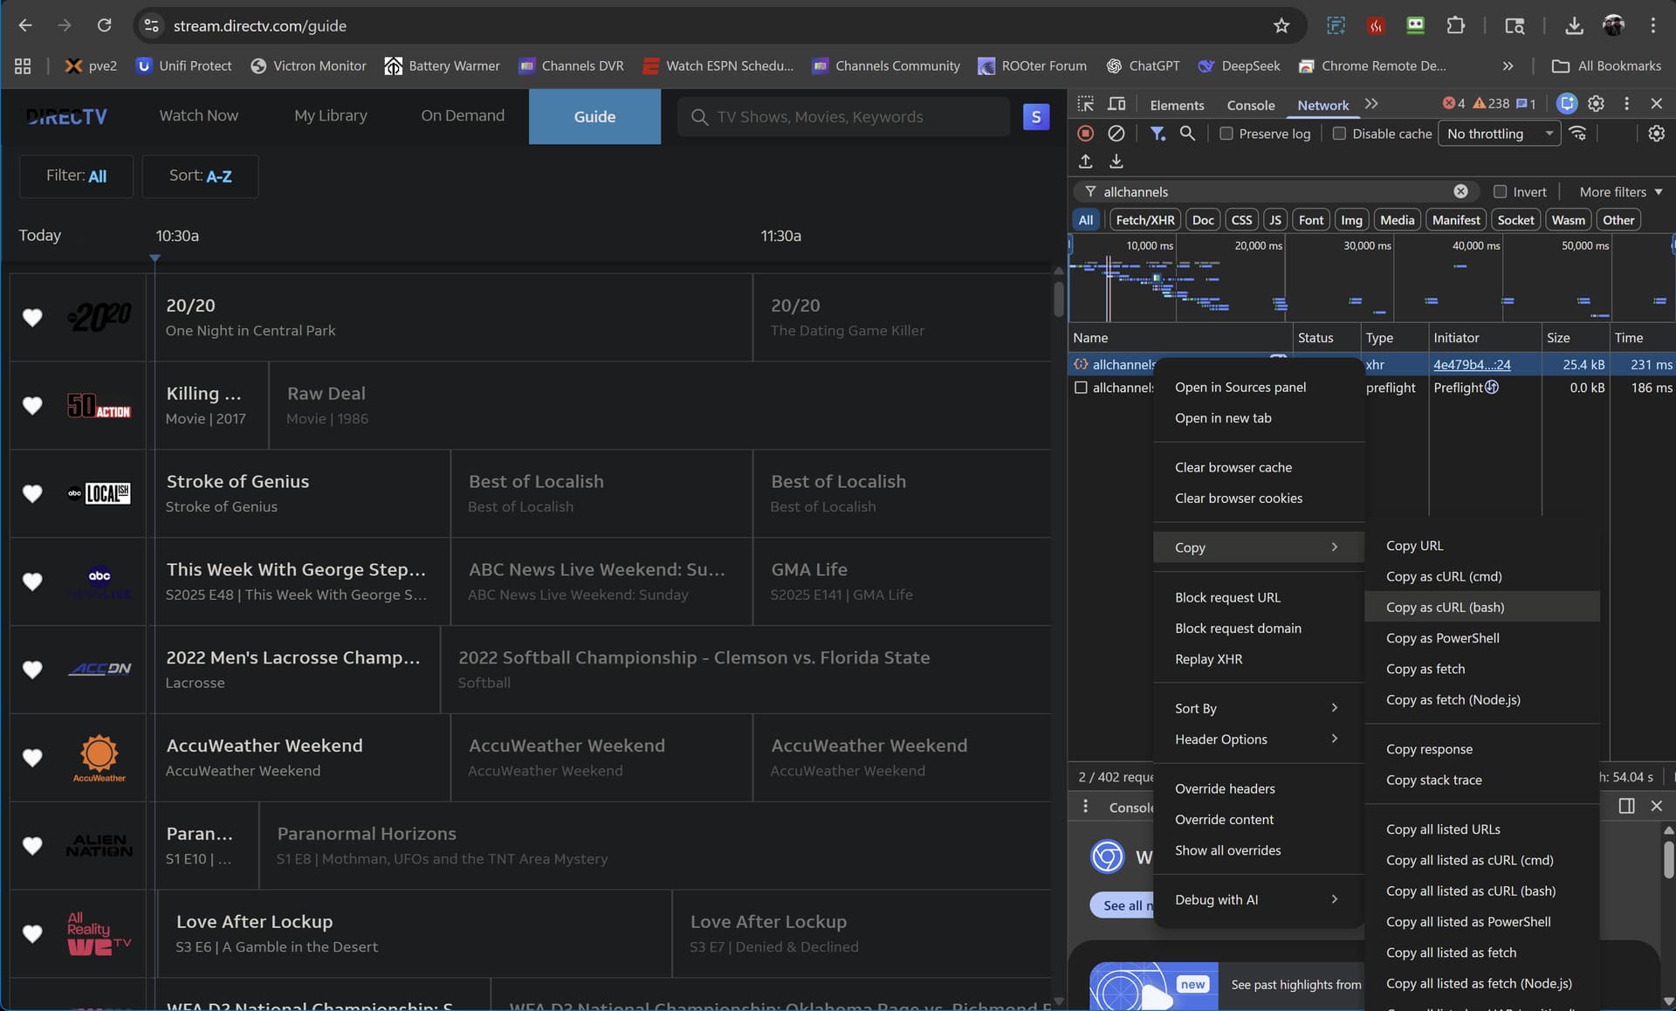Click the Fetch/XHR filter button
The height and width of the screenshot is (1011, 1676).
click(1144, 220)
